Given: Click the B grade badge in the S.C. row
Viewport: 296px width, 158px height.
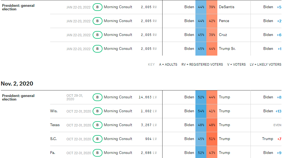Looking at the screenshot, I should tap(97, 139).
